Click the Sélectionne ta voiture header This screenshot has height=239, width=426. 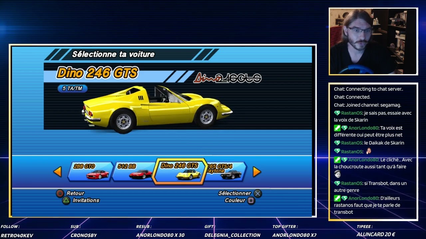coord(113,54)
